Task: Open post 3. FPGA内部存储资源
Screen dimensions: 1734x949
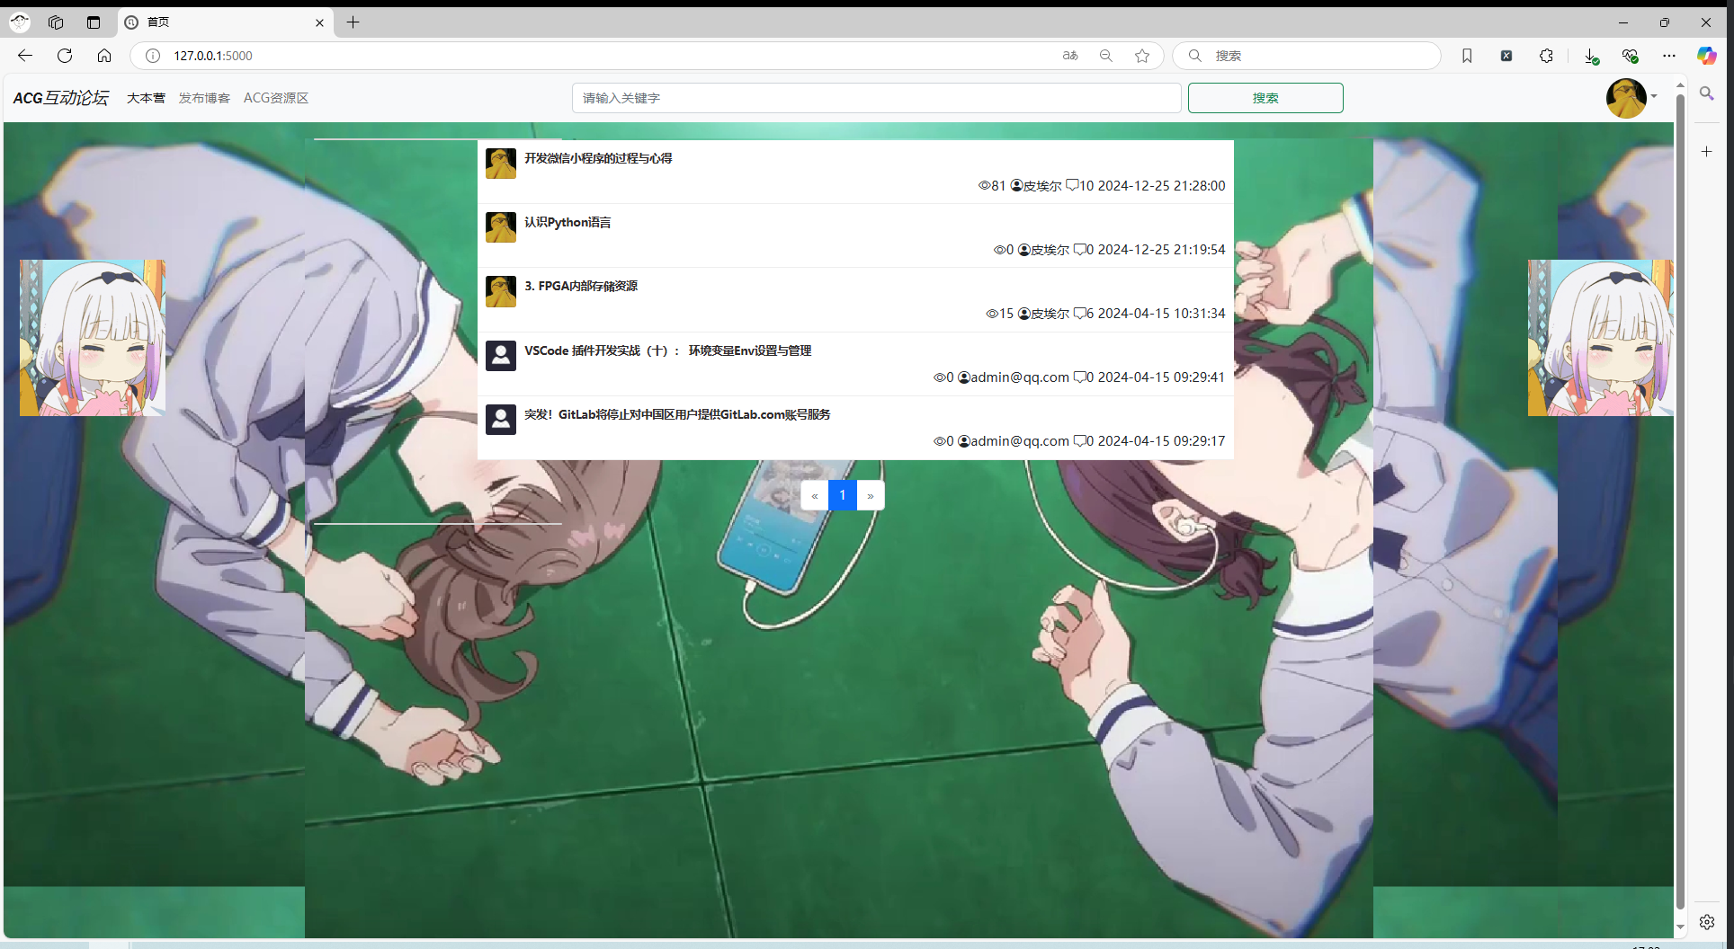Action: [x=581, y=286]
